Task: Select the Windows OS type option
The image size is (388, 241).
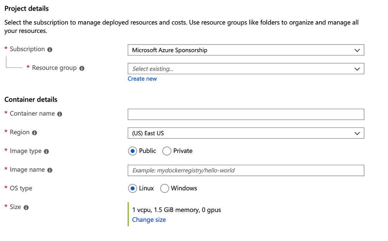Action: [x=165, y=188]
